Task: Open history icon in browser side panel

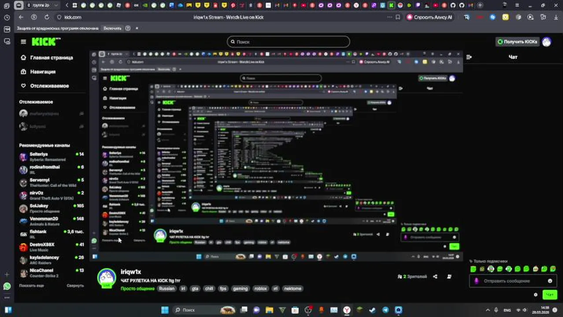Action: [7, 18]
